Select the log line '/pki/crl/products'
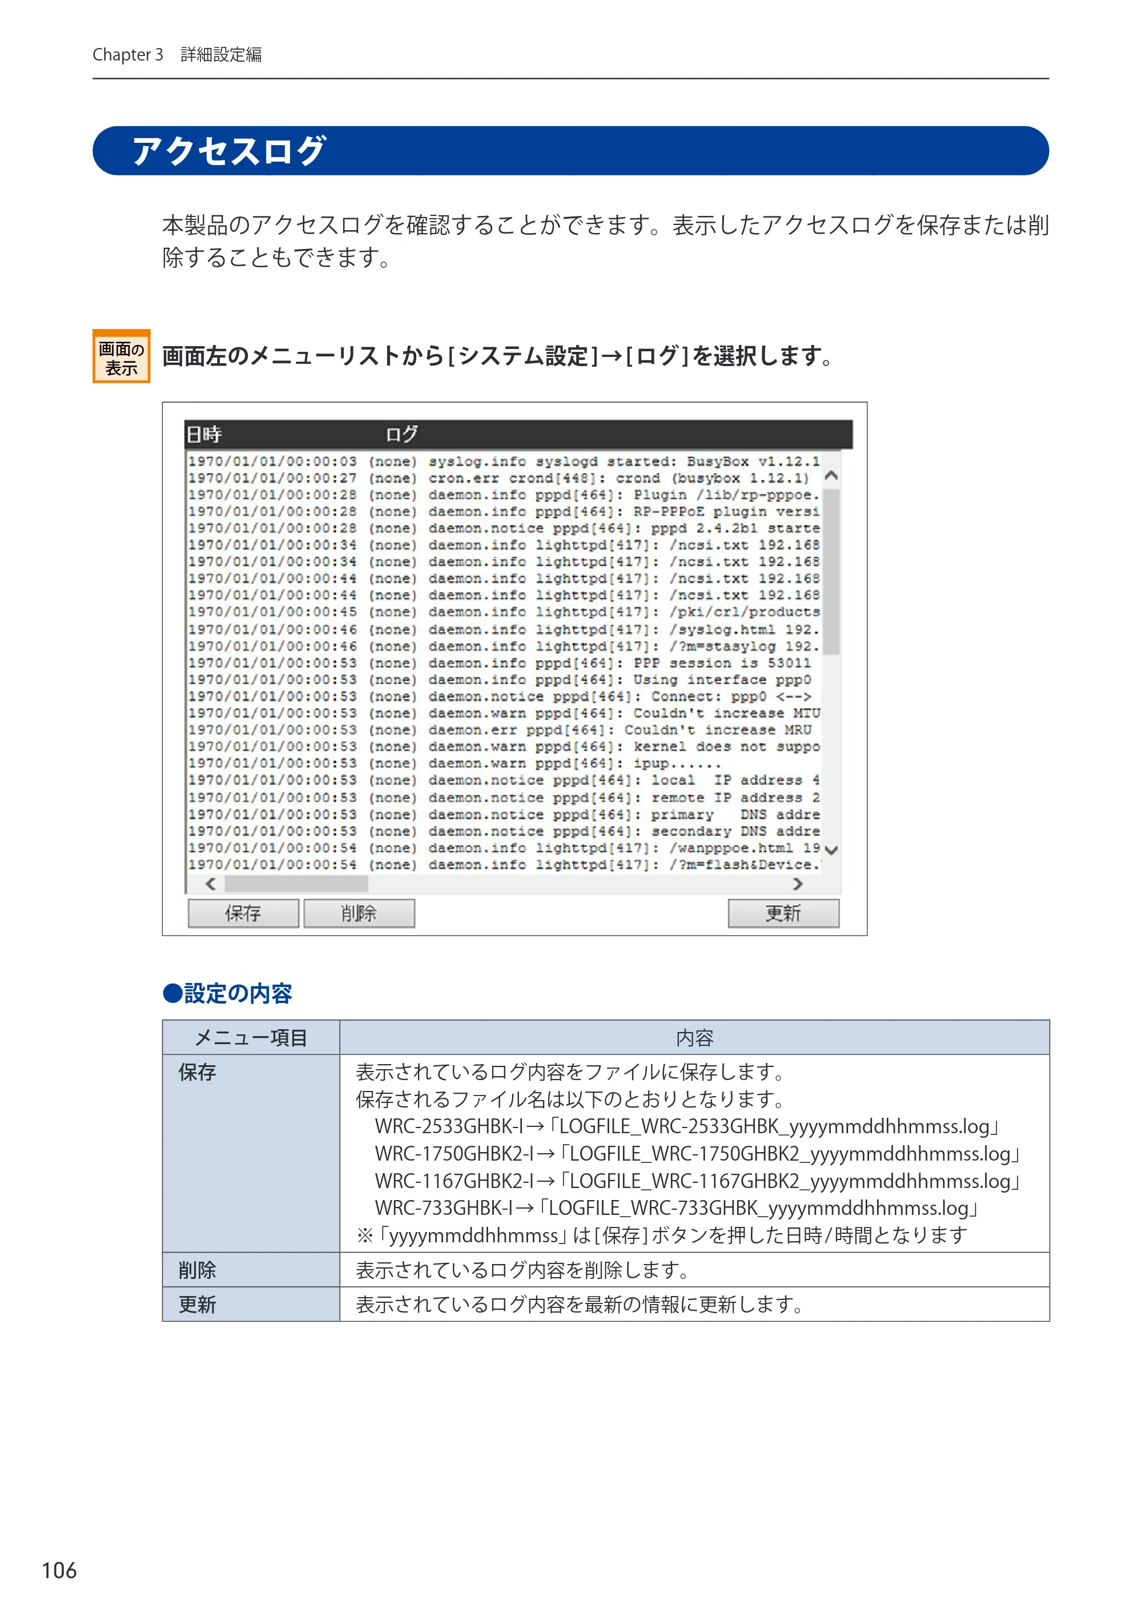Screen dimensions: 1142x1621 pos(504,612)
